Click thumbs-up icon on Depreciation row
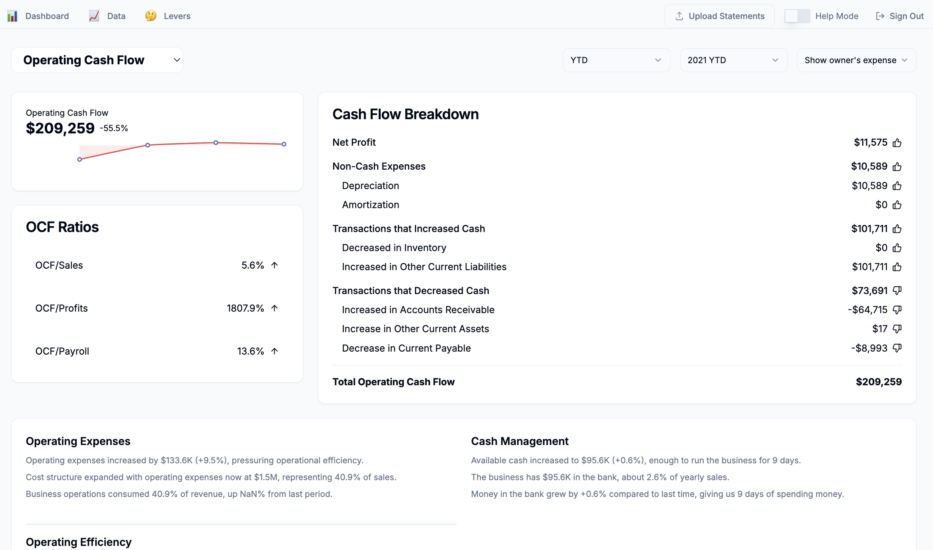Screen dimensions: 933x550 coord(897,186)
